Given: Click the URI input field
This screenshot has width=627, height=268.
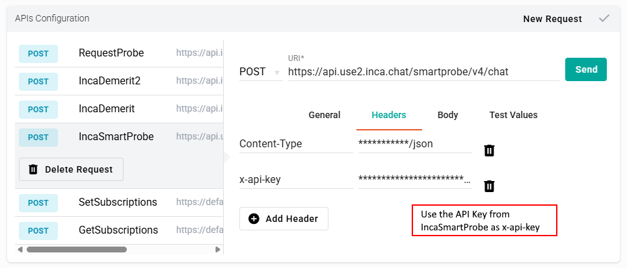Looking at the screenshot, I should point(423,71).
